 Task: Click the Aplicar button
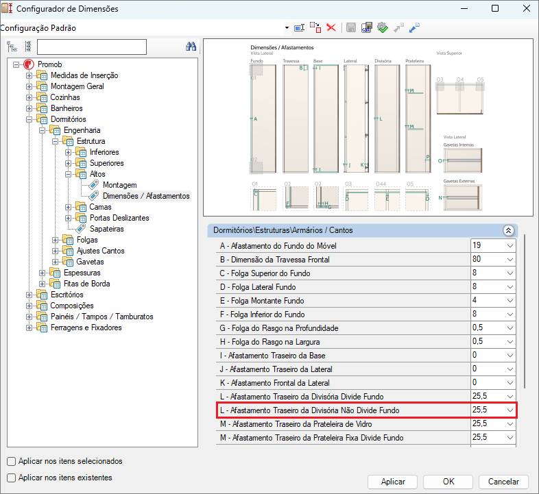pos(393,482)
